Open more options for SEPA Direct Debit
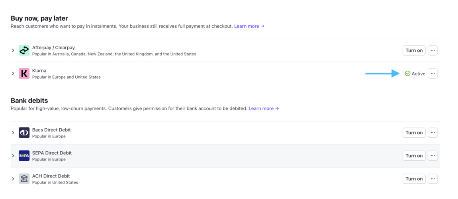458x199 pixels. [433, 156]
